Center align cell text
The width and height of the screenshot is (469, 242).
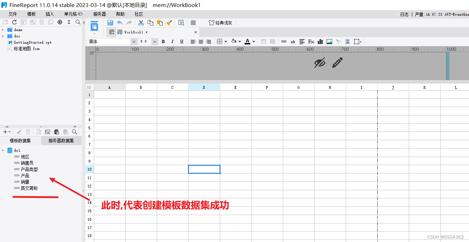click(x=201, y=42)
